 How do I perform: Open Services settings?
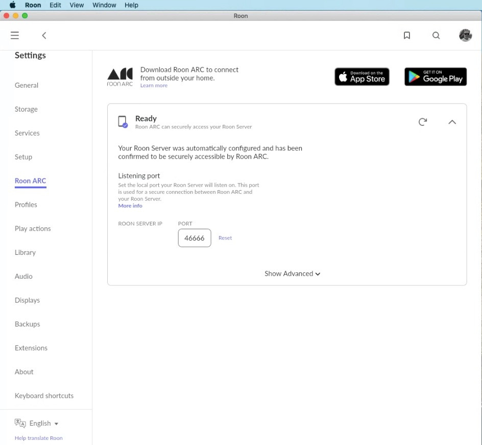click(x=27, y=133)
